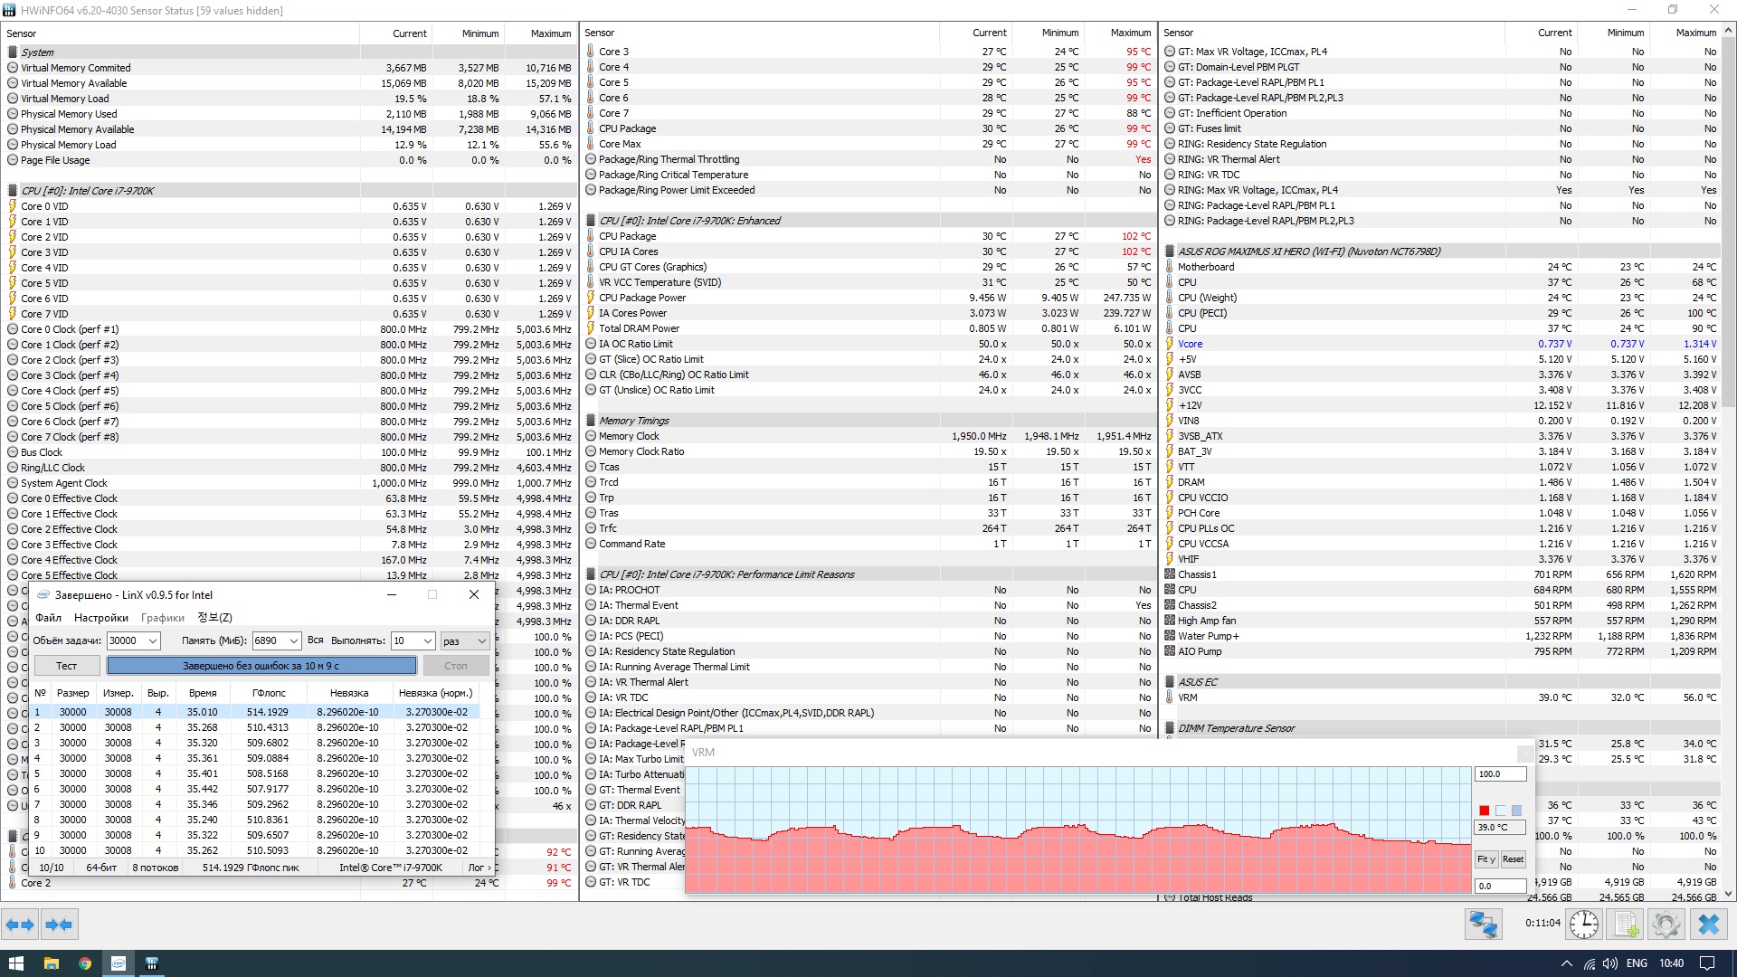Click the collapse columns arrows icon
Screen dimensions: 1737x977
(x=59, y=925)
